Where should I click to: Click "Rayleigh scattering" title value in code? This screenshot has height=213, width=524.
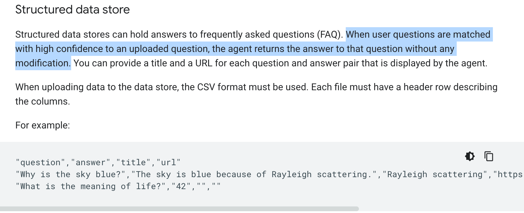coord(435,174)
